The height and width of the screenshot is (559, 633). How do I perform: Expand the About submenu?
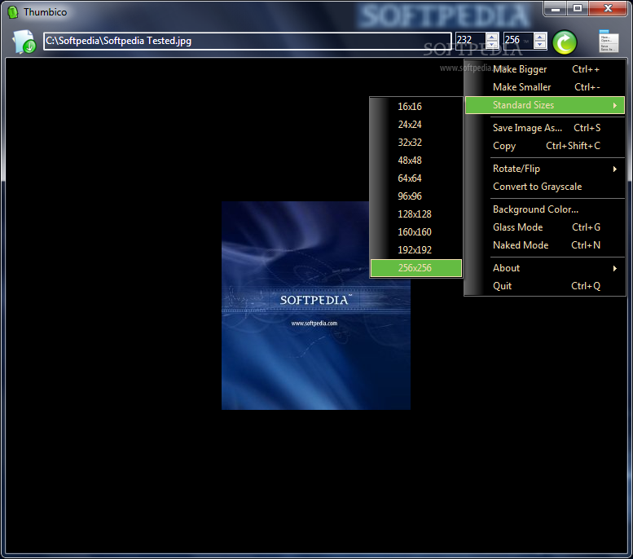(x=545, y=268)
